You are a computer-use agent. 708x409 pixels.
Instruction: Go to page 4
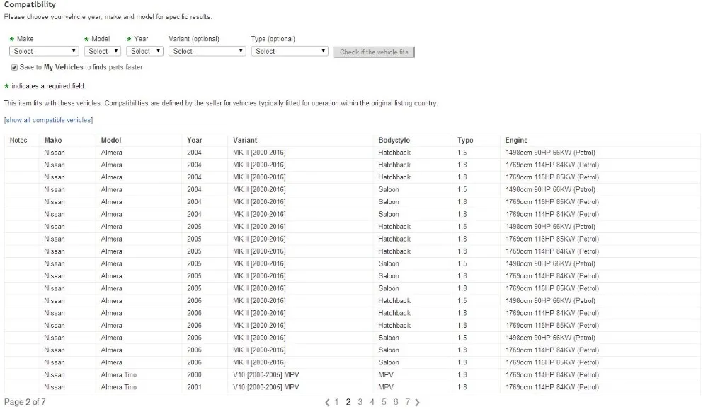(x=372, y=402)
